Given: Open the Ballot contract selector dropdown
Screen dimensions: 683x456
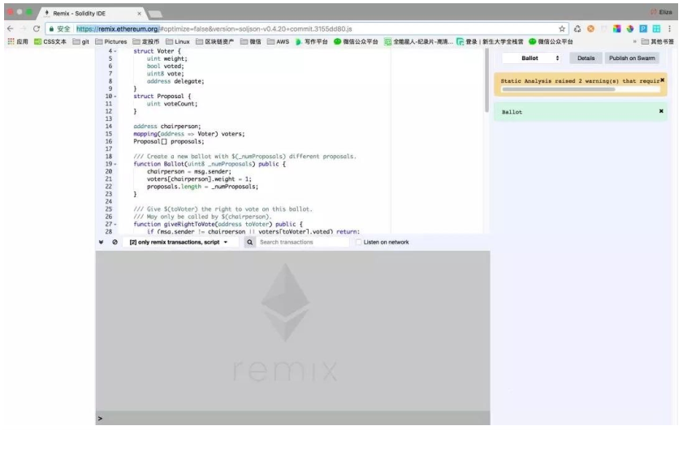Looking at the screenshot, I should 530,58.
